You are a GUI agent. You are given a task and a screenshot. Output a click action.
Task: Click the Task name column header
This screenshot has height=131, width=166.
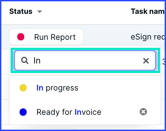[147, 11]
